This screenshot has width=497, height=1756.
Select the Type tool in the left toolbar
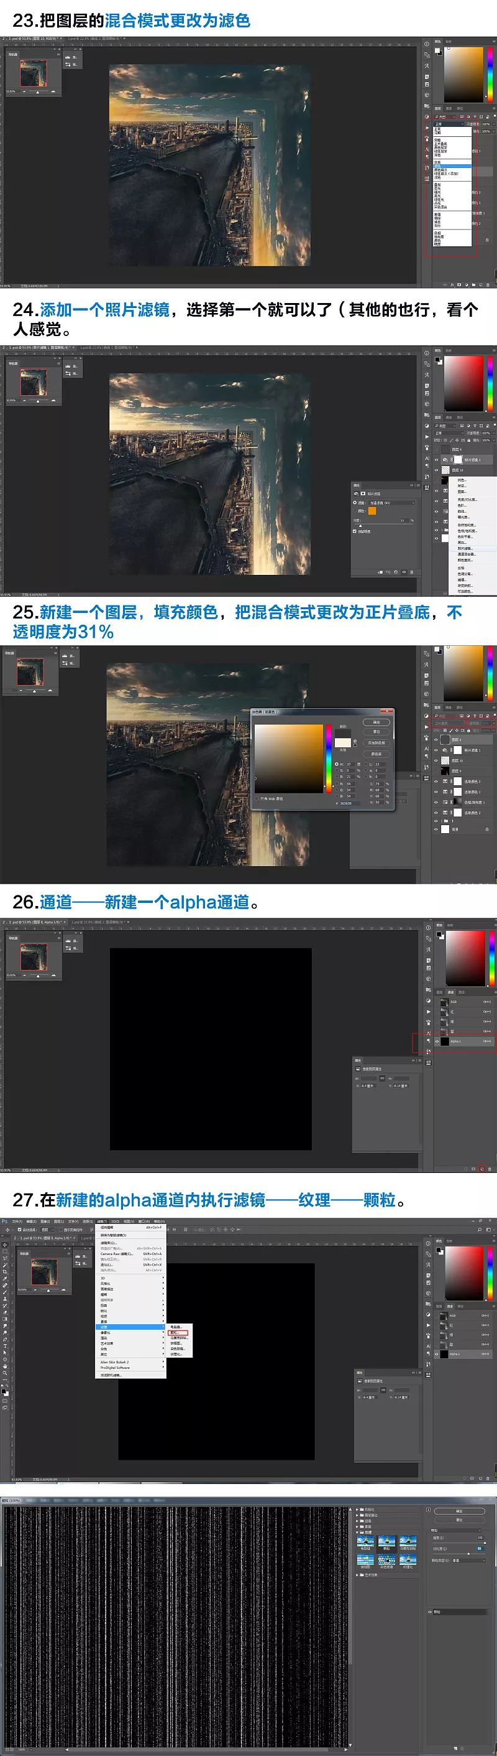point(5,1347)
